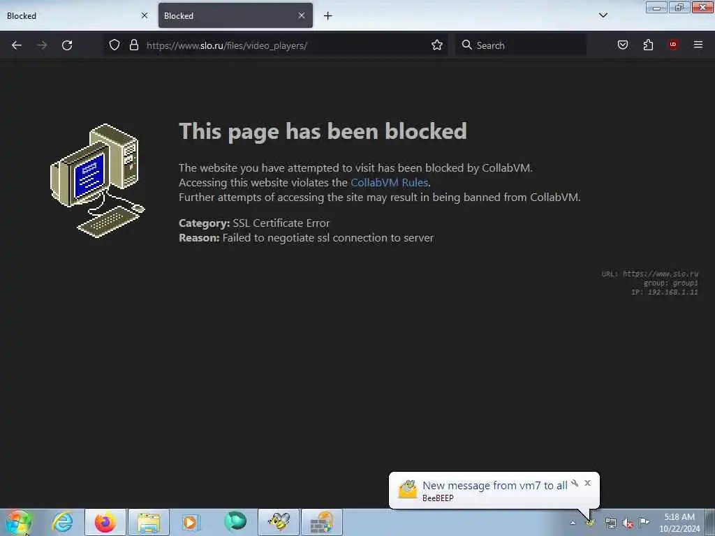Click the muted volume tray icon

tap(628, 523)
